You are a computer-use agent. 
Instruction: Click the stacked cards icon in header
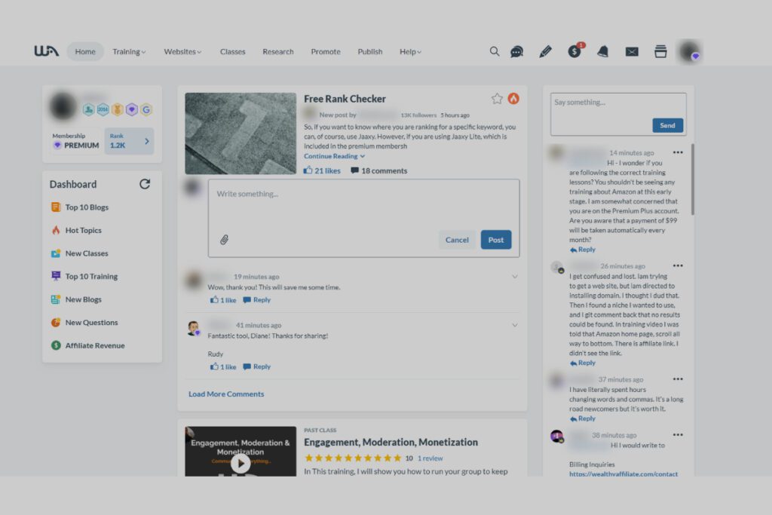[x=660, y=51]
